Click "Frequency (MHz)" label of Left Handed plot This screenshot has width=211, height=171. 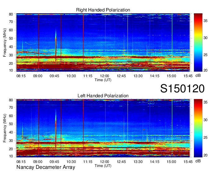tap(5, 128)
